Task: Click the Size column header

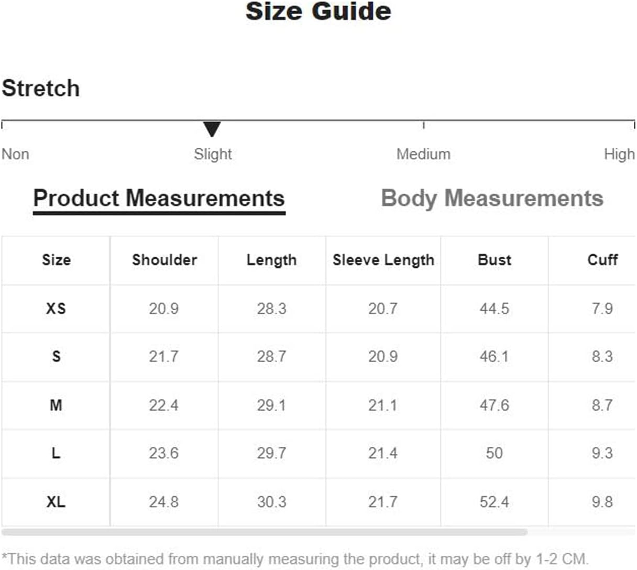Action: click(56, 260)
